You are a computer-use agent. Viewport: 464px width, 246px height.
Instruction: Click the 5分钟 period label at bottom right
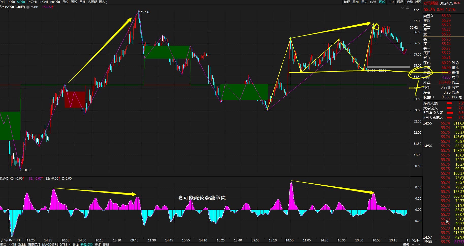(x=416, y=240)
